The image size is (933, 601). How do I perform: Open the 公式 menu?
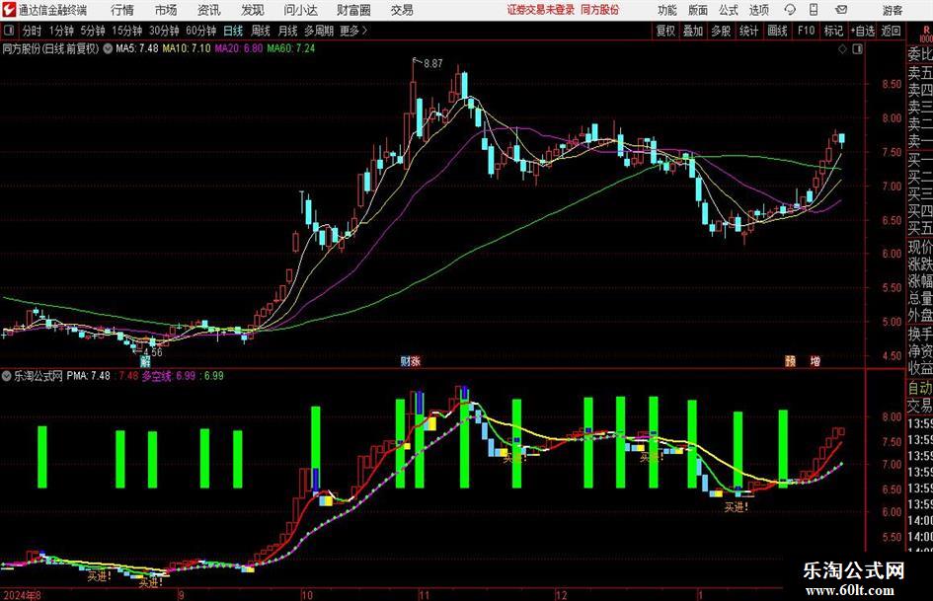point(729,10)
